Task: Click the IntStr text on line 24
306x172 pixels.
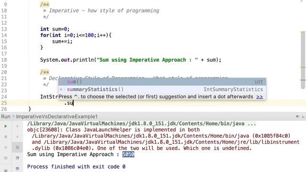Action: click(x=49, y=97)
